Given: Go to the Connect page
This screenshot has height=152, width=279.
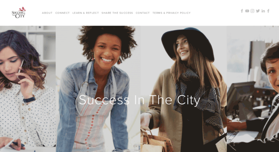Looking at the screenshot, I should [x=62, y=13].
